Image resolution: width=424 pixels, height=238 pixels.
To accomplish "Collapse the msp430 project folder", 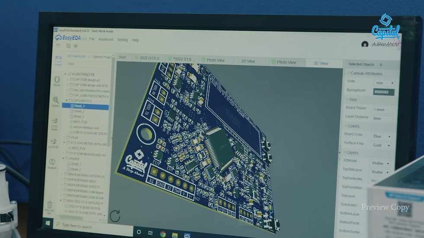I will tap(64, 159).
